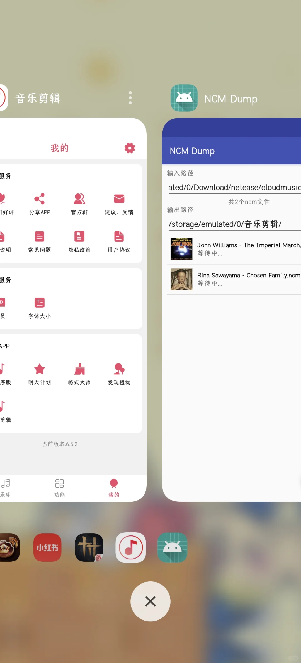Open the 说明 instructions icon
Screen dimensions: 301x663
coord(2,236)
